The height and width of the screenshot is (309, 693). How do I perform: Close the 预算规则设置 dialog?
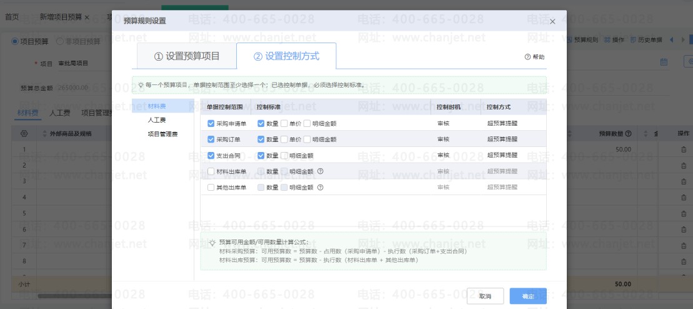point(552,21)
